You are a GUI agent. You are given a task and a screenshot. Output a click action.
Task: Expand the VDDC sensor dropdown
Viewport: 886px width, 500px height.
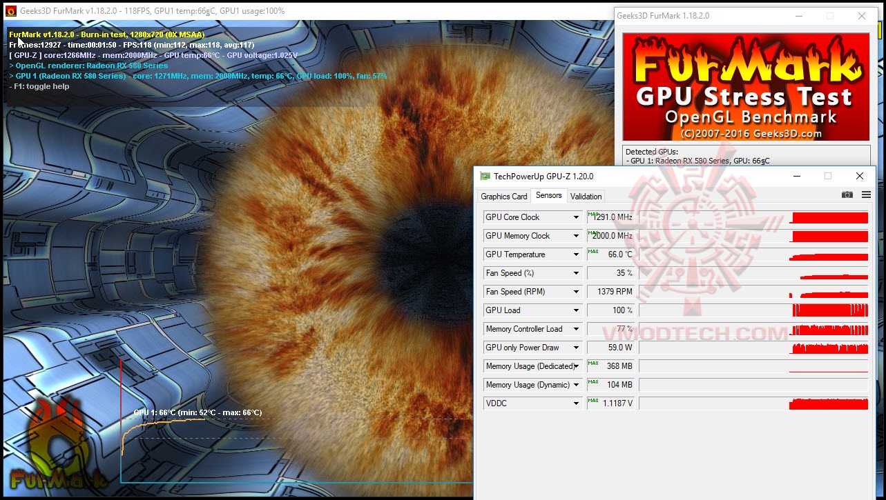[576, 403]
